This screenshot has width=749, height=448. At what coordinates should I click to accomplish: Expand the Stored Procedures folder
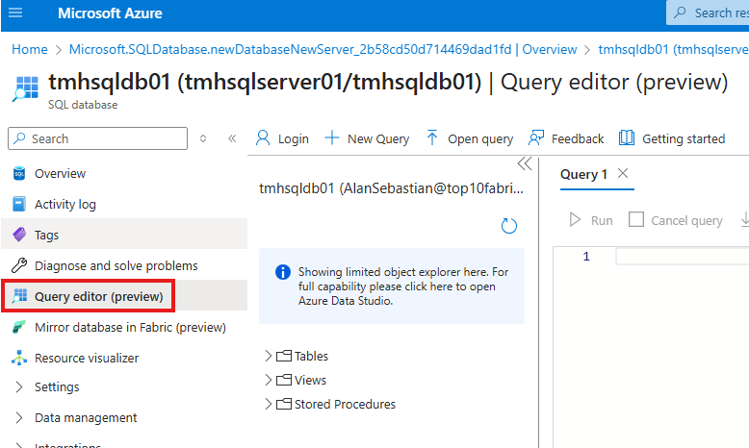269,404
